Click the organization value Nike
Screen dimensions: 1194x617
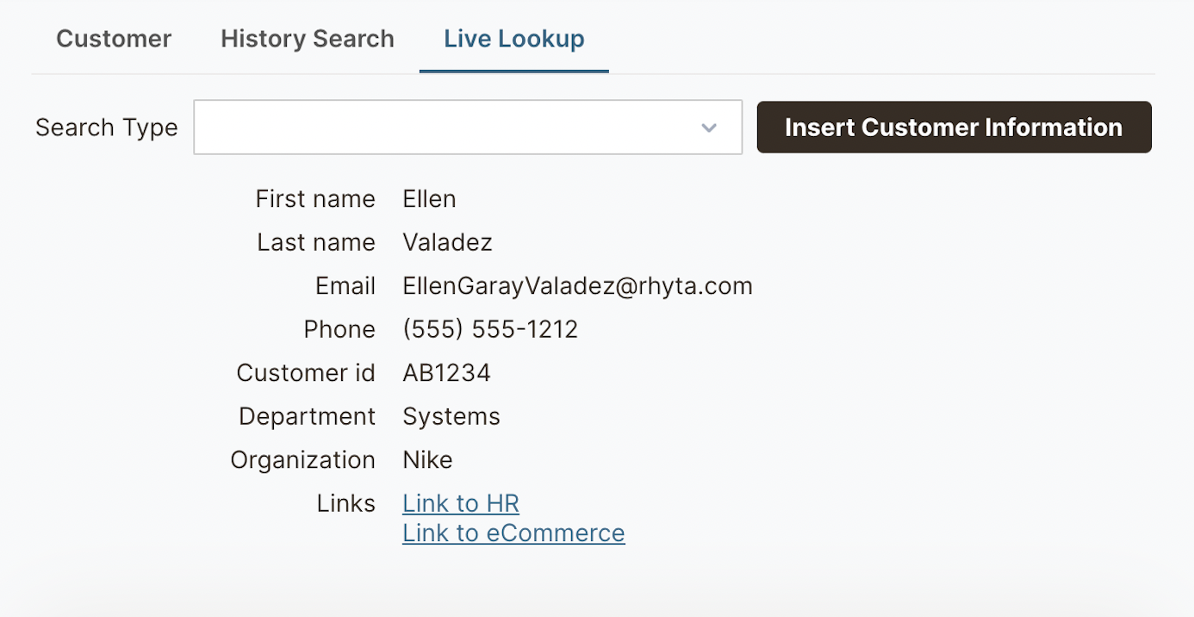427,460
